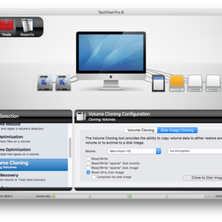Click the first core activity bar

pos(71,196)
